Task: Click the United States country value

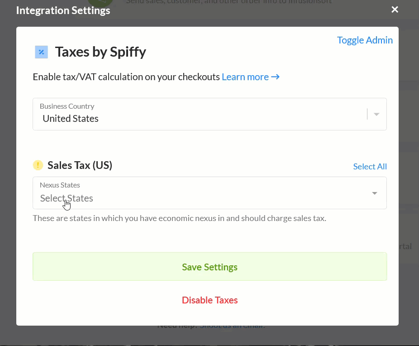Action: (x=71, y=119)
